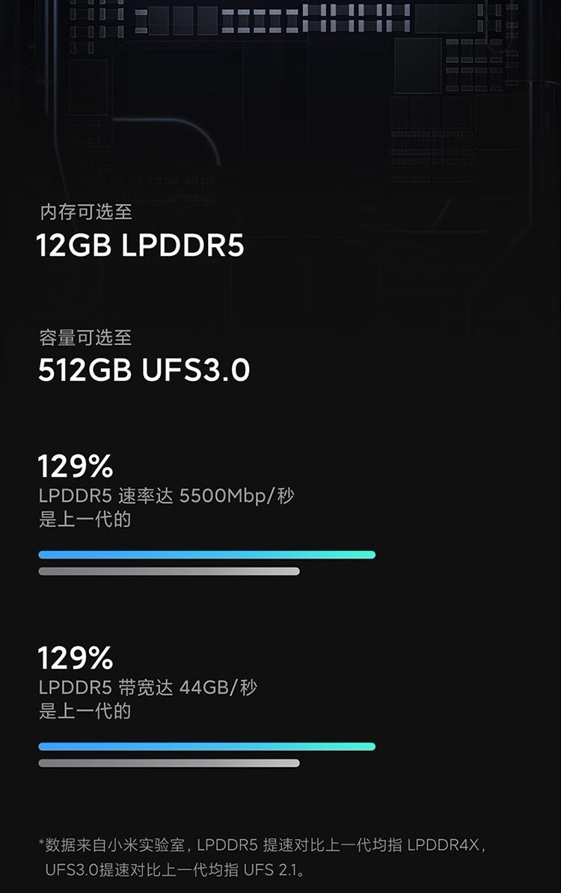Click the LPDDR5 带宽达 44GB/秒 text
This screenshot has height=893, width=561.
pos(148,687)
